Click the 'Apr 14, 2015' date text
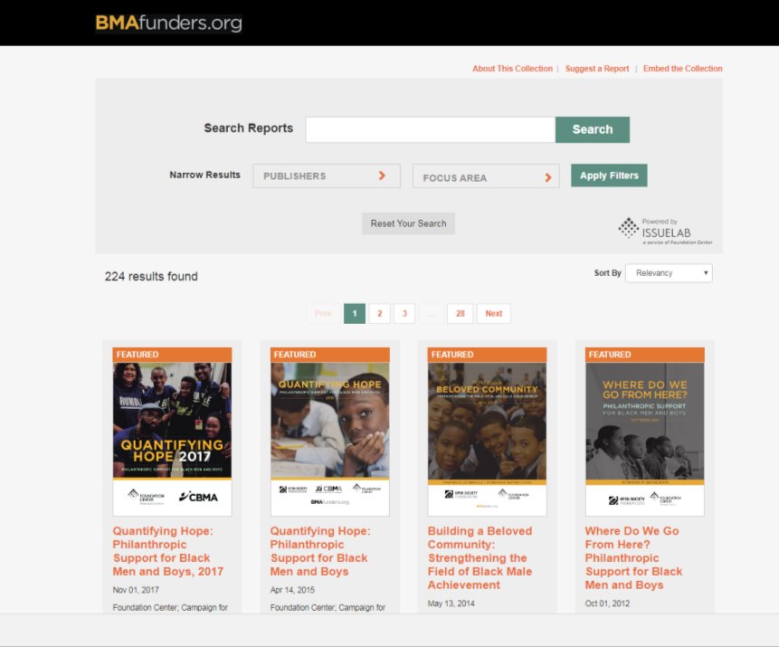 (x=292, y=590)
